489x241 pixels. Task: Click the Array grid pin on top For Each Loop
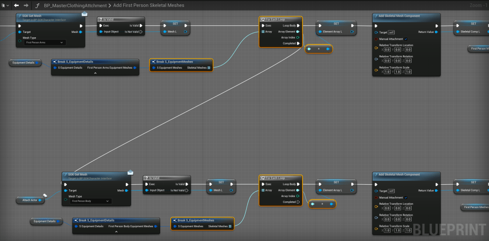pyautogui.click(x=262, y=31)
